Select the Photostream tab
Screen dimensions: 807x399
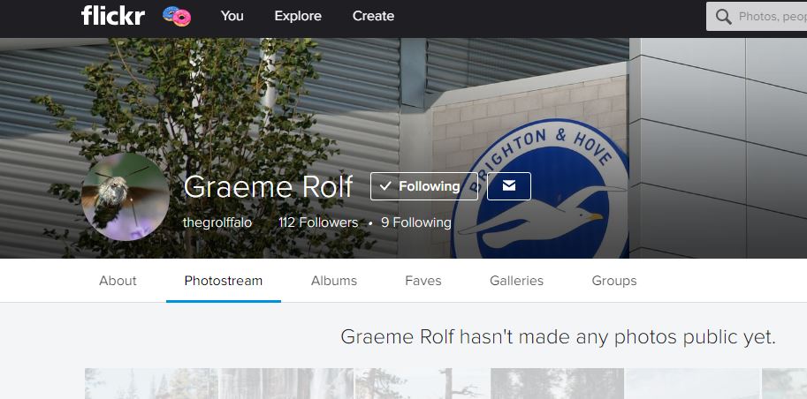coord(224,281)
